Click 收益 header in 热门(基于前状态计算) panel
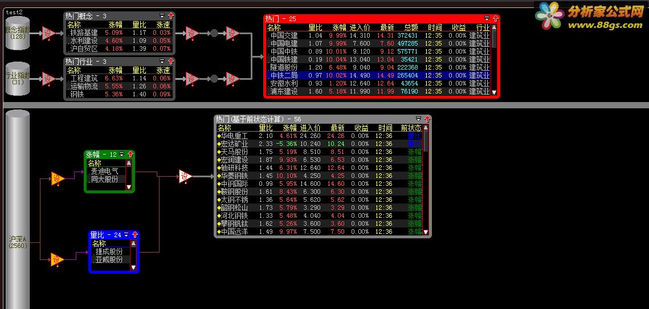This screenshot has width=649, height=309. click(361, 128)
